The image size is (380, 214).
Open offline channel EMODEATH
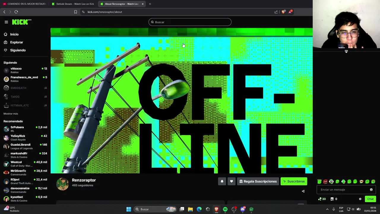pos(25,88)
